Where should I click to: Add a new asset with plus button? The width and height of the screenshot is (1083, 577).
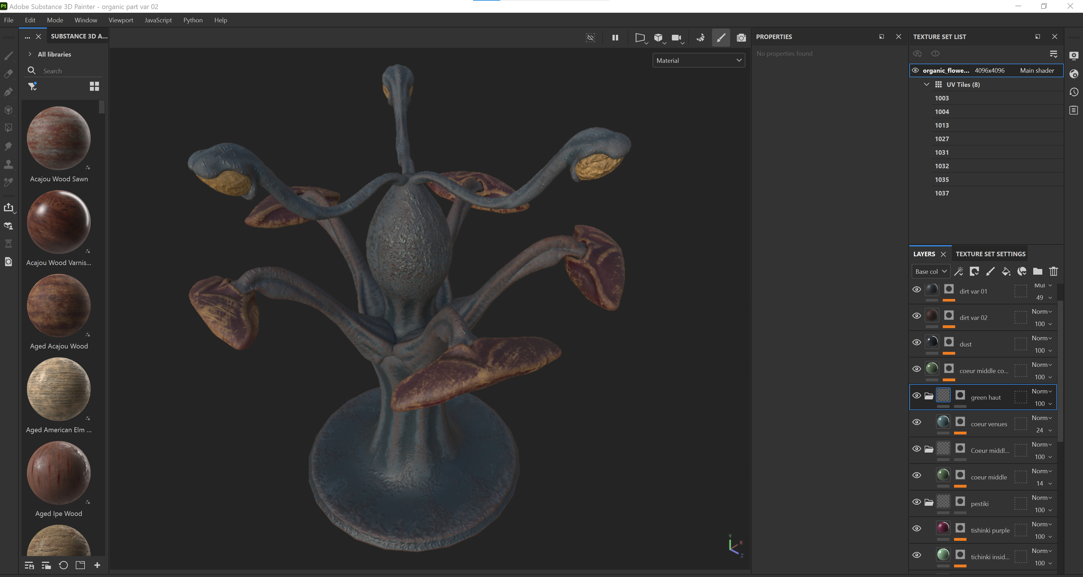pyautogui.click(x=97, y=565)
